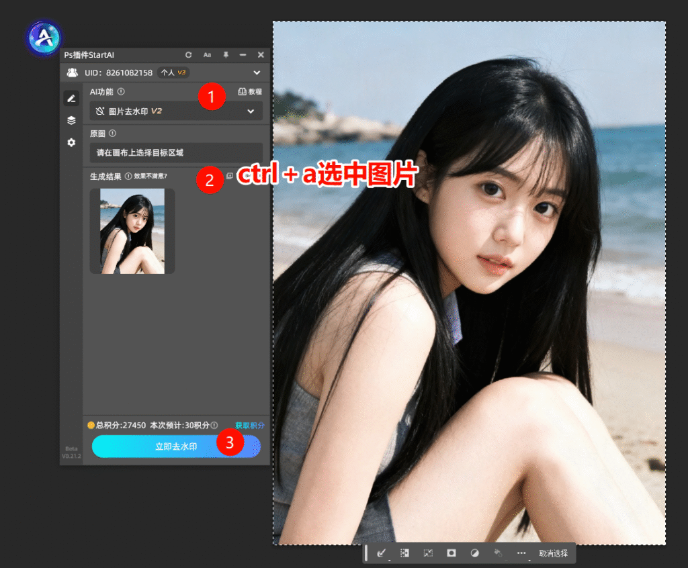Open the layers stack tab in sidebar
This screenshot has height=568, width=688.
click(71, 120)
